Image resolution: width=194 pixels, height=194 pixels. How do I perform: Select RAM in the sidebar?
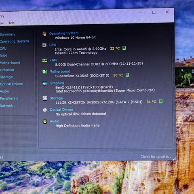tap(3, 56)
